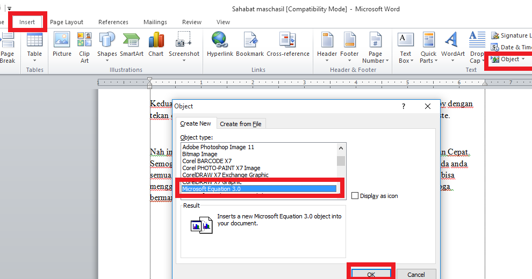Click the dialog Help question mark

[404, 106]
